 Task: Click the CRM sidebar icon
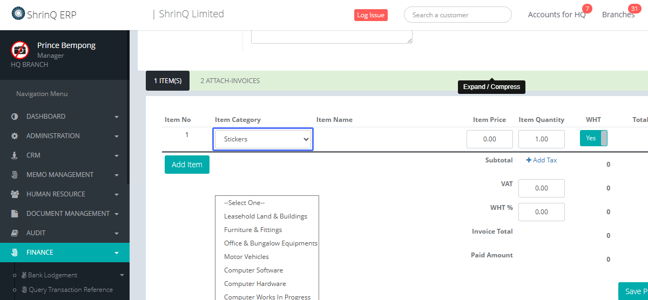pos(15,155)
